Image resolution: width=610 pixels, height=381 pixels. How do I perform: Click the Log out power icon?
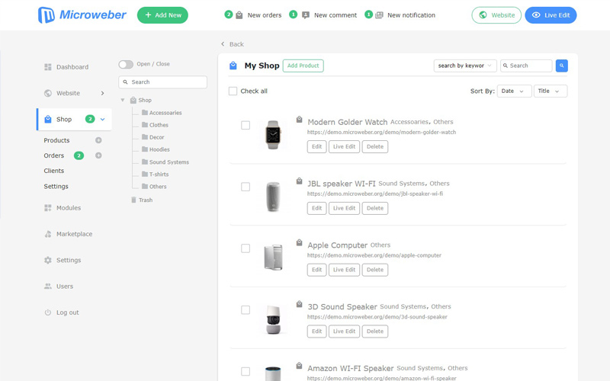point(48,312)
